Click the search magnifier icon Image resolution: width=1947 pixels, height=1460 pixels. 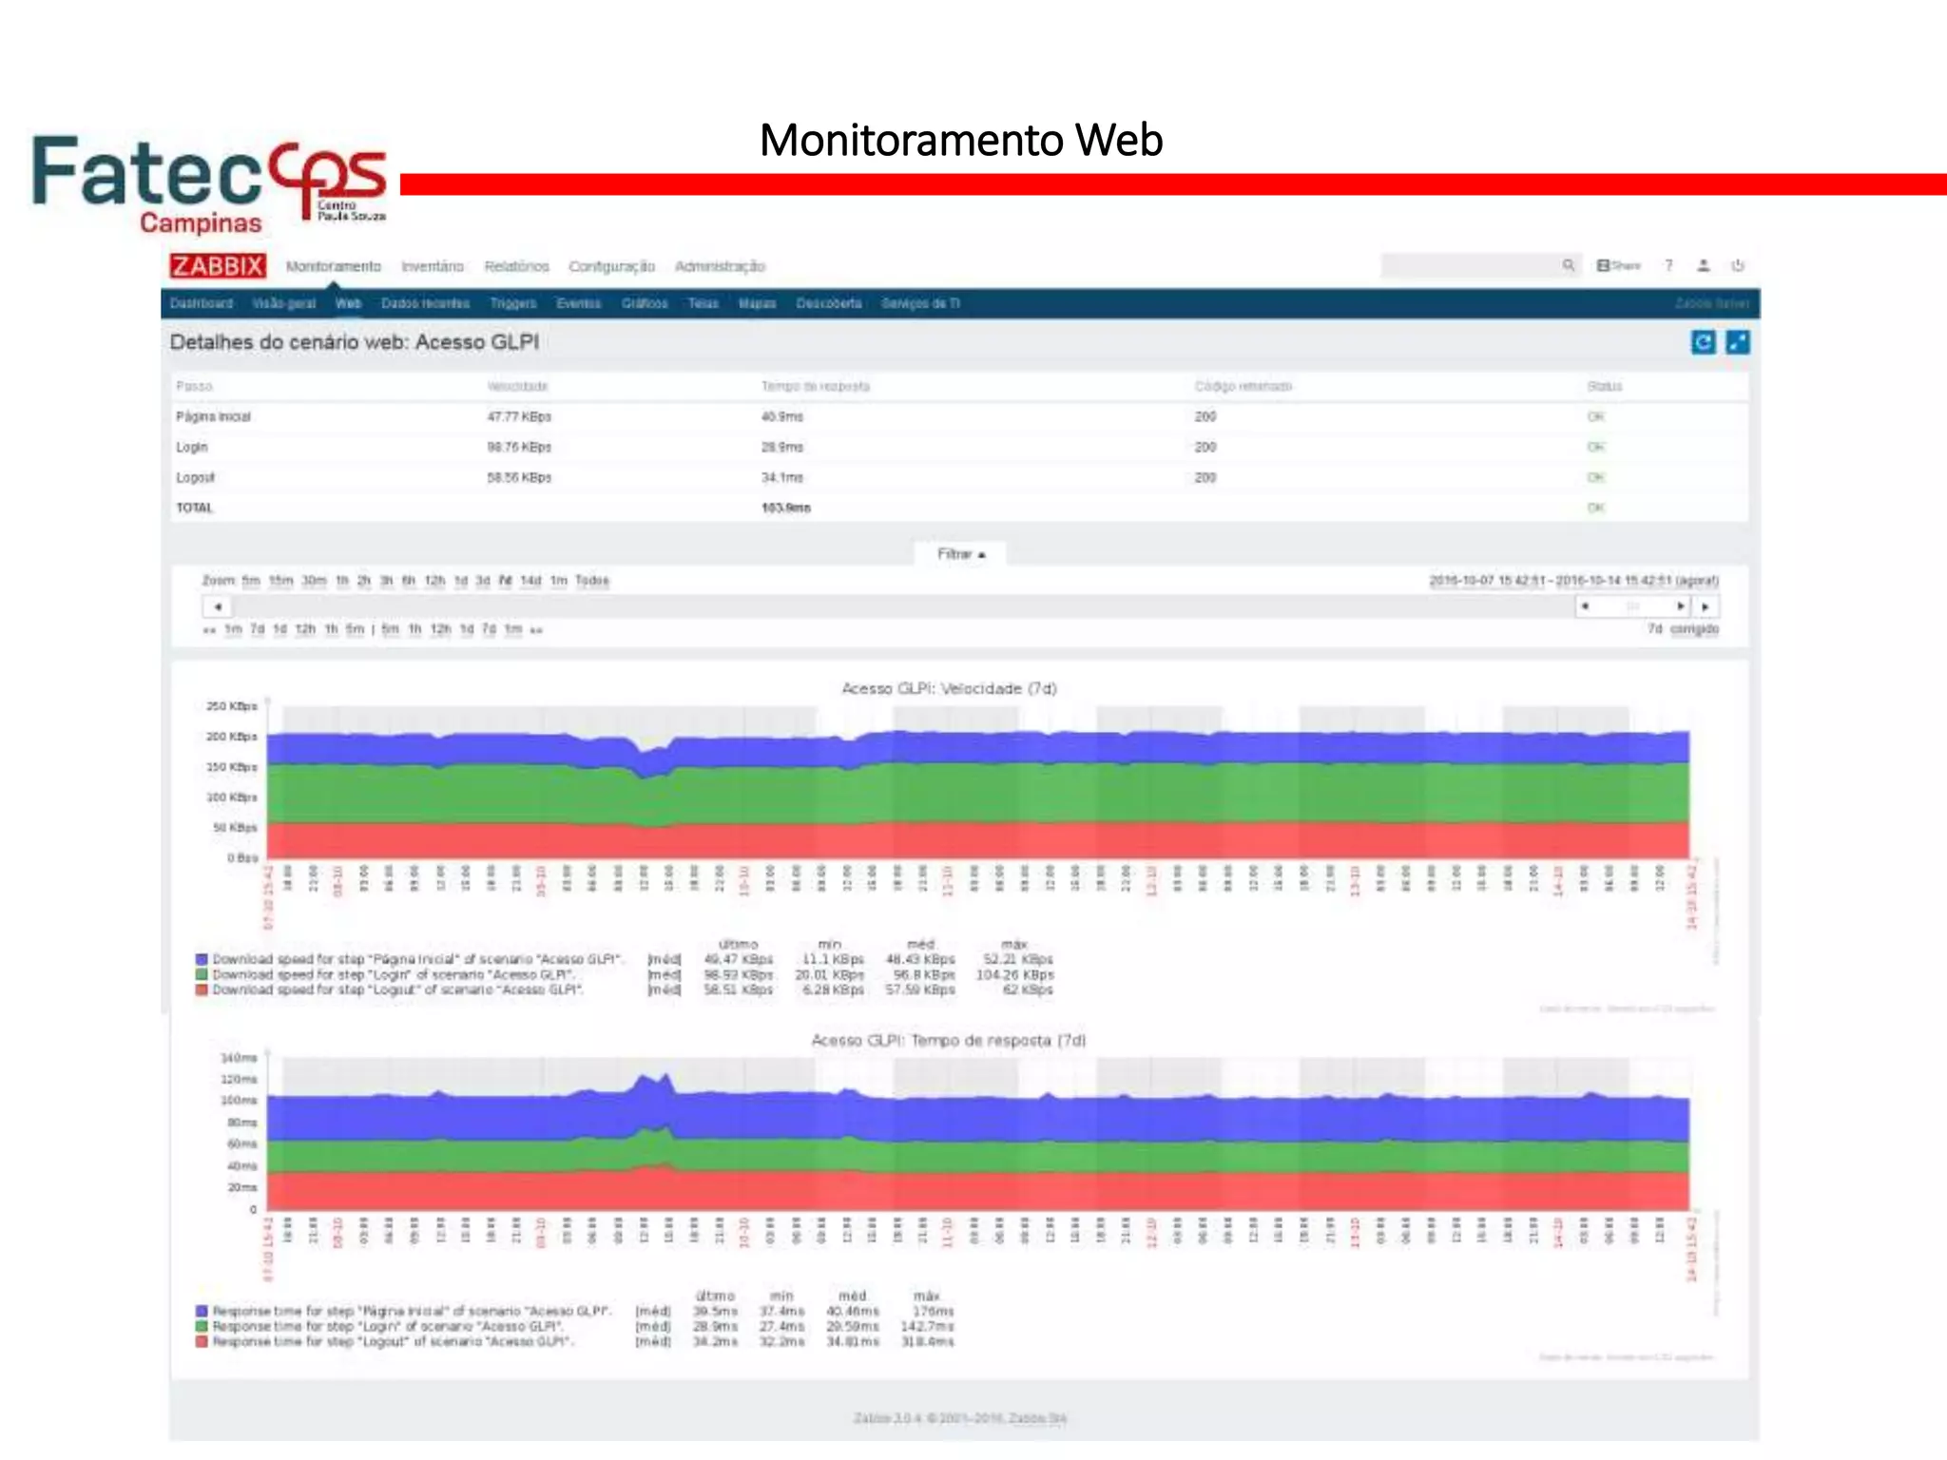(x=1568, y=266)
